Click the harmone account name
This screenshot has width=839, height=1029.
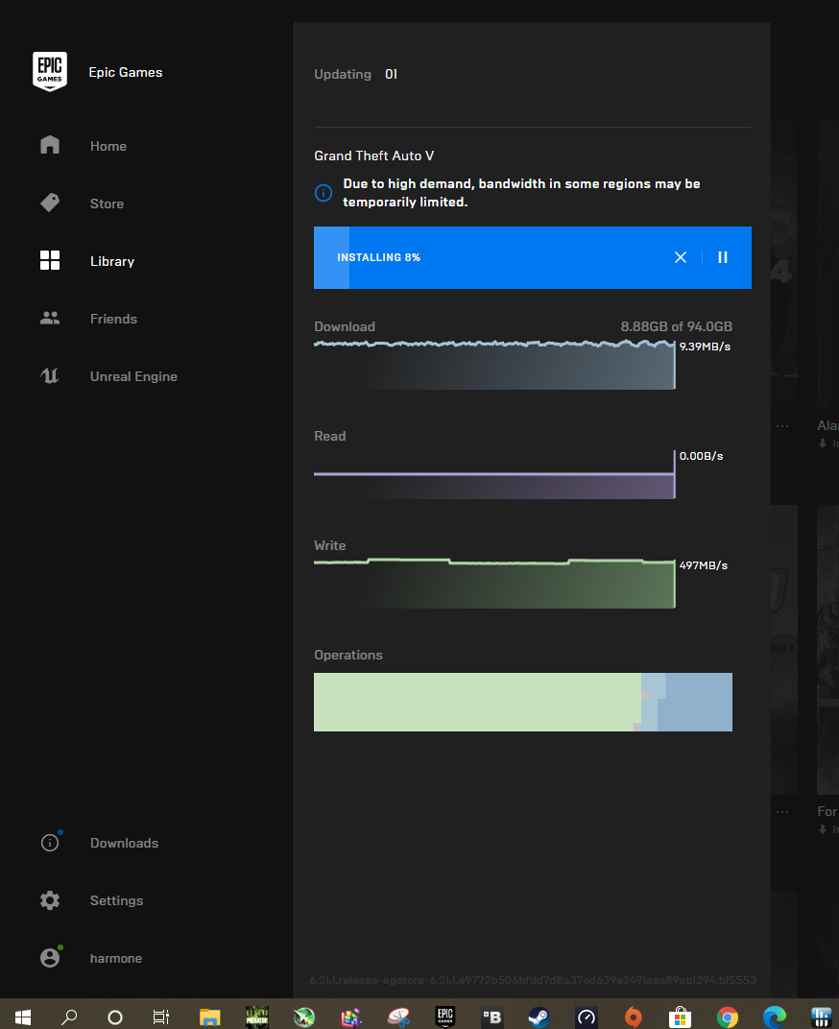tap(116, 959)
